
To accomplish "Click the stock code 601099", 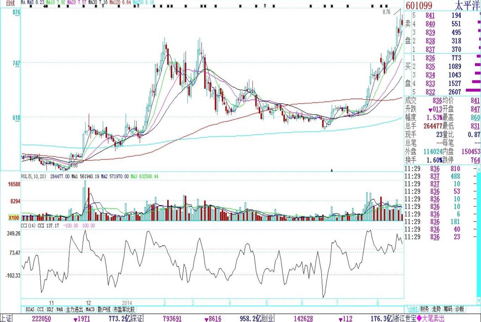I will pyautogui.click(x=419, y=5).
